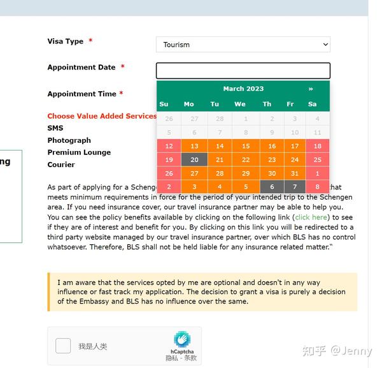
Task: Click Choose Value Added Services heading
Action: tap(102, 116)
